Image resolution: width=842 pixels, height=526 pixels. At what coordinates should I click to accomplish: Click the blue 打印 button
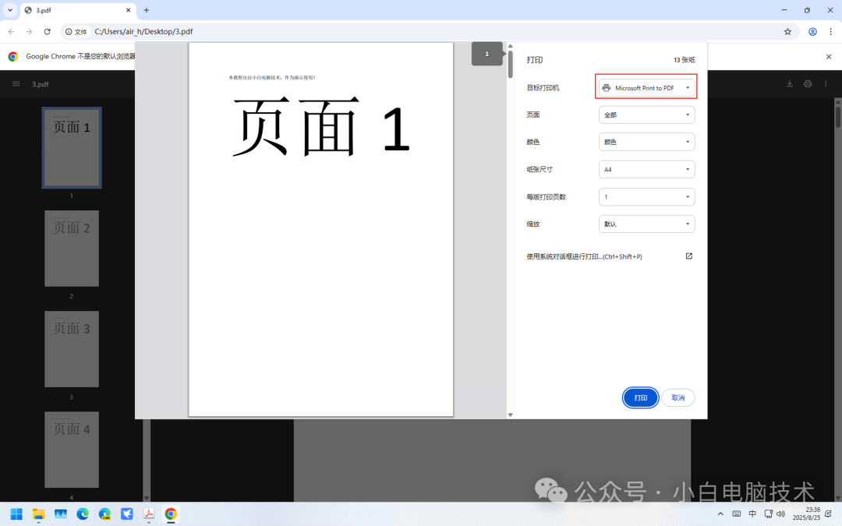click(640, 397)
